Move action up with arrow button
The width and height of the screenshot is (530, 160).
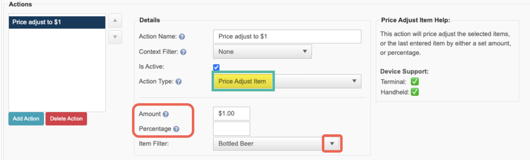(115, 20)
